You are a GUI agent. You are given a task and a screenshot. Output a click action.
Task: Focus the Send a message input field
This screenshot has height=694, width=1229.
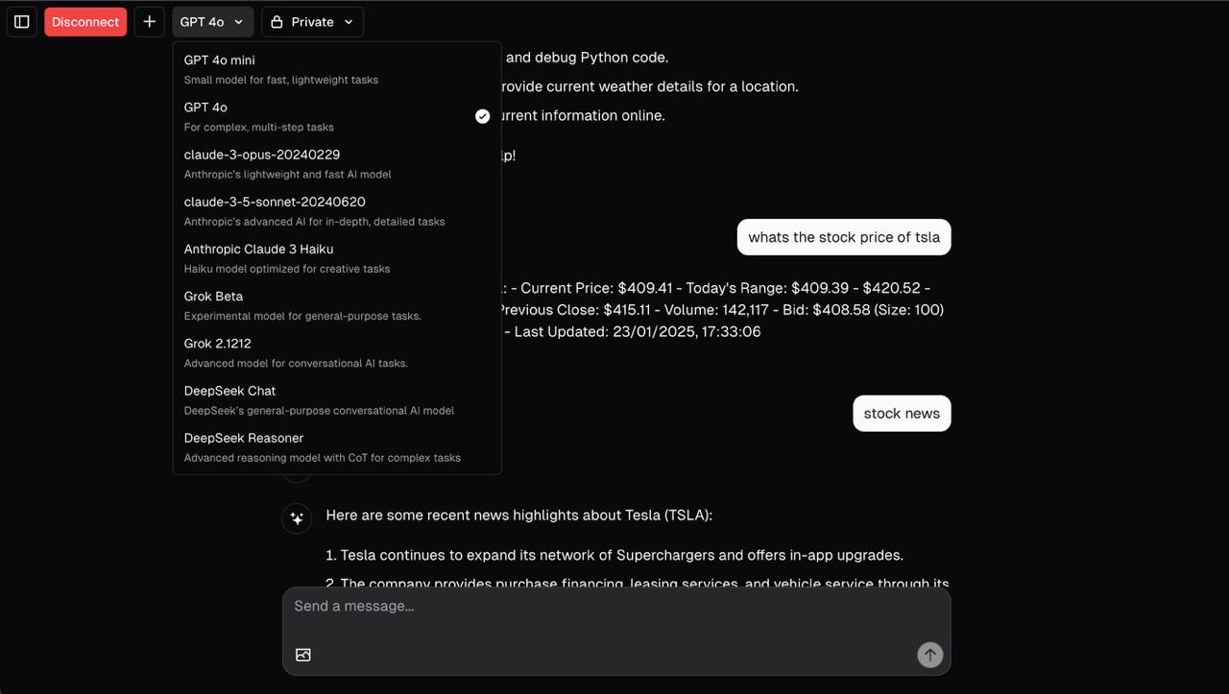coord(615,607)
